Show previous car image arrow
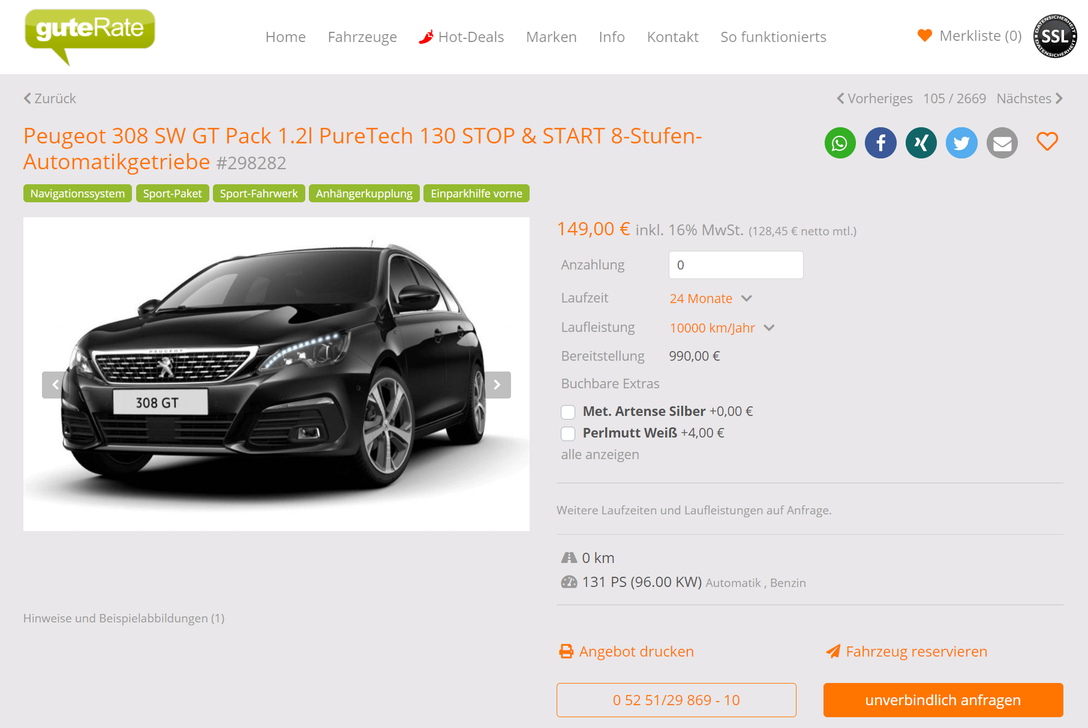 [55, 385]
